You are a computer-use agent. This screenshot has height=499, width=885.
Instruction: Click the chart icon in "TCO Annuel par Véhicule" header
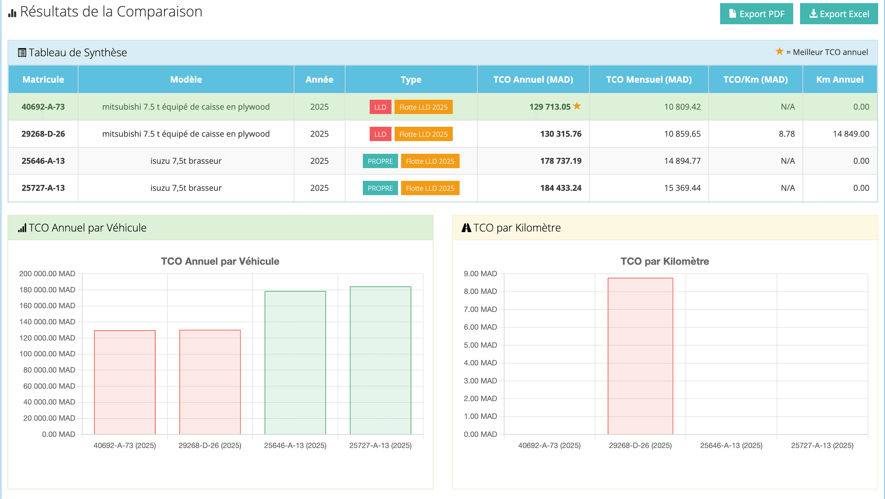(22, 227)
